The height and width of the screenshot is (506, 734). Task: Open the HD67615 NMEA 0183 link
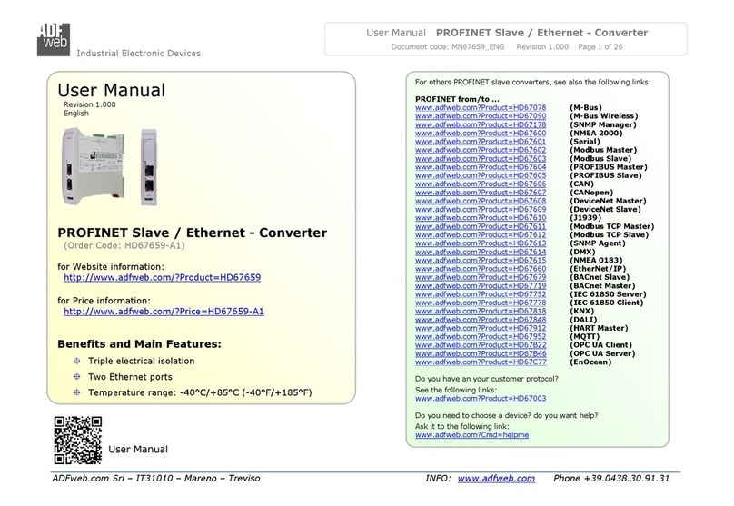point(481,260)
